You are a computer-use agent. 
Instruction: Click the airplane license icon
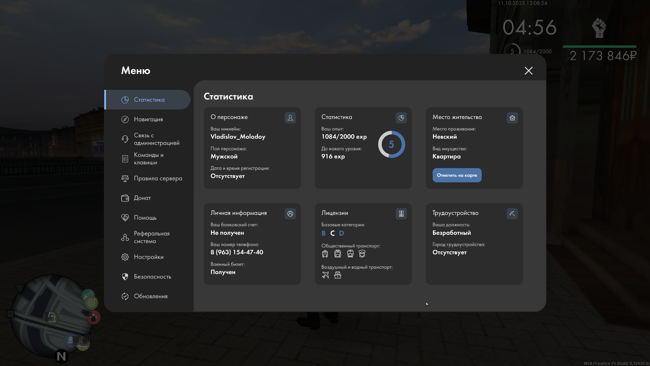pyautogui.click(x=325, y=275)
